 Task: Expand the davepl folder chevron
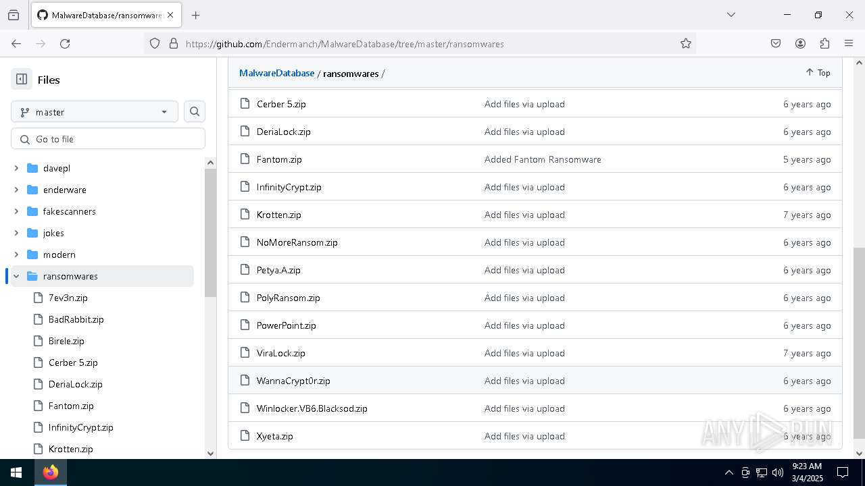pyautogui.click(x=16, y=168)
